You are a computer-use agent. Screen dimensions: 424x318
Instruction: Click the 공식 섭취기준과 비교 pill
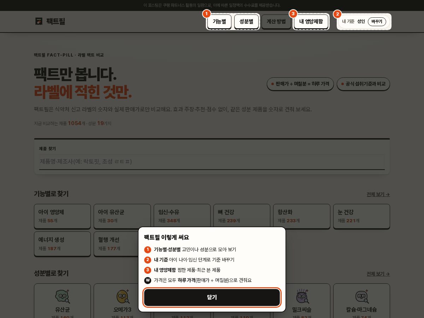363,84
